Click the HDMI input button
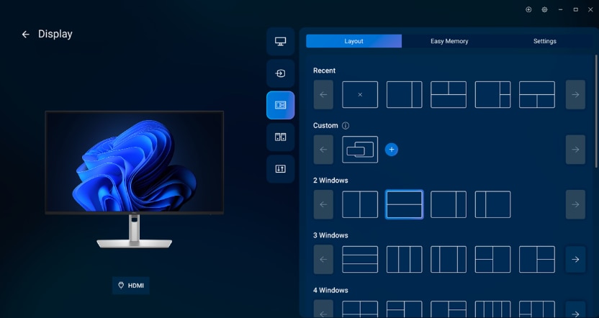This screenshot has height=318, width=599. [x=130, y=286]
